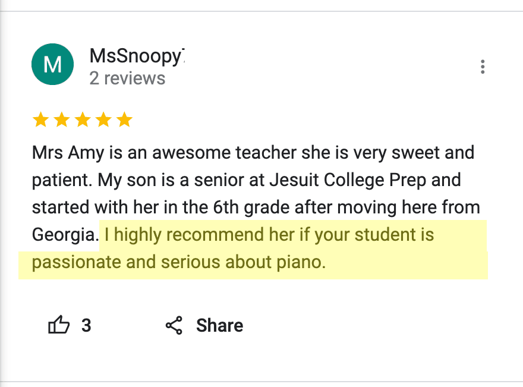Click the thumbs up like icon
Screen dimensions: 523x387
click(x=59, y=325)
